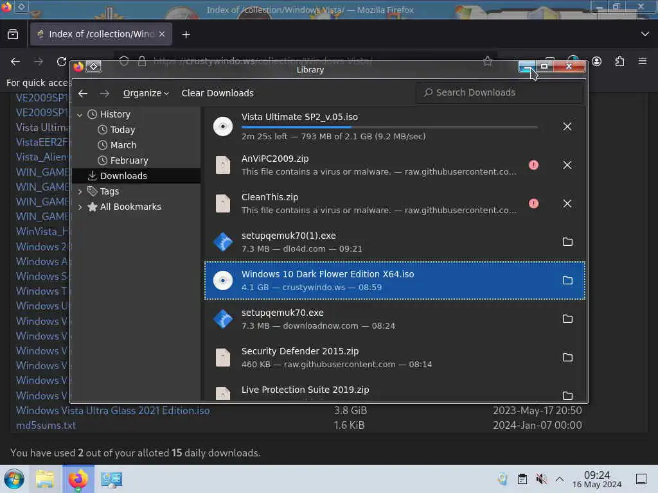Open Windows Vista Ultra Glass 2021 Edition.iso link
The width and height of the screenshot is (658, 493).
tap(113, 410)
